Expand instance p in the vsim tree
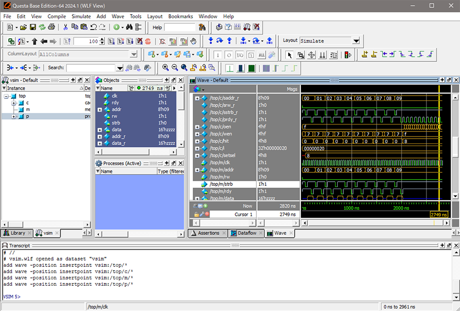This screenshot has height=311, width=460. [14, 117]
